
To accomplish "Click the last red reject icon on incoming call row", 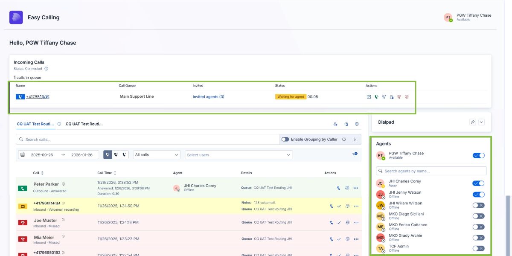I will tap(407, 97).
